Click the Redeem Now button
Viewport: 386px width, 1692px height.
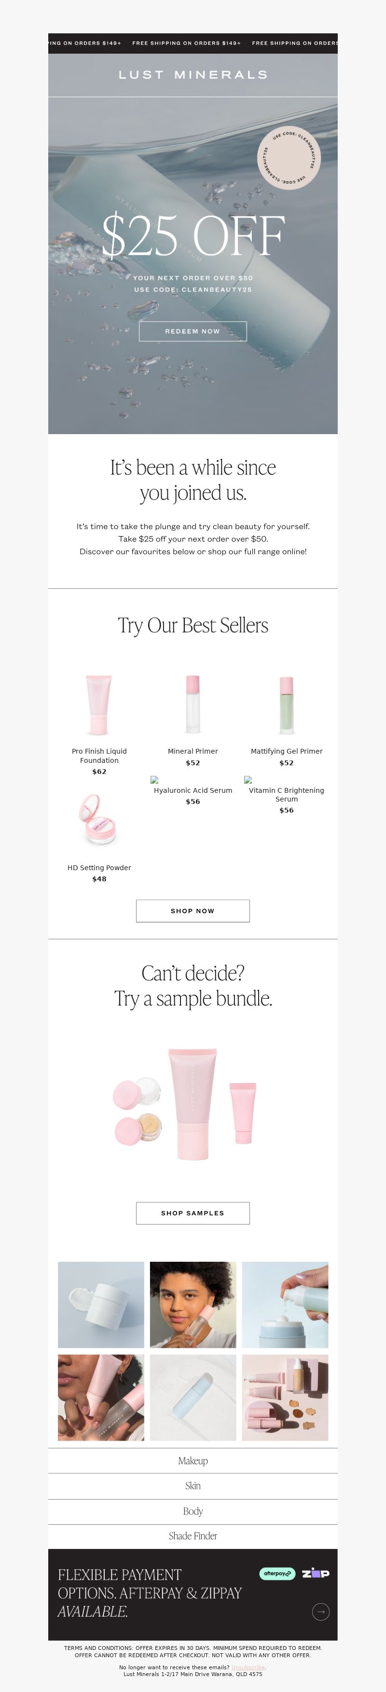pyautogui.click(x=193, y=331)
